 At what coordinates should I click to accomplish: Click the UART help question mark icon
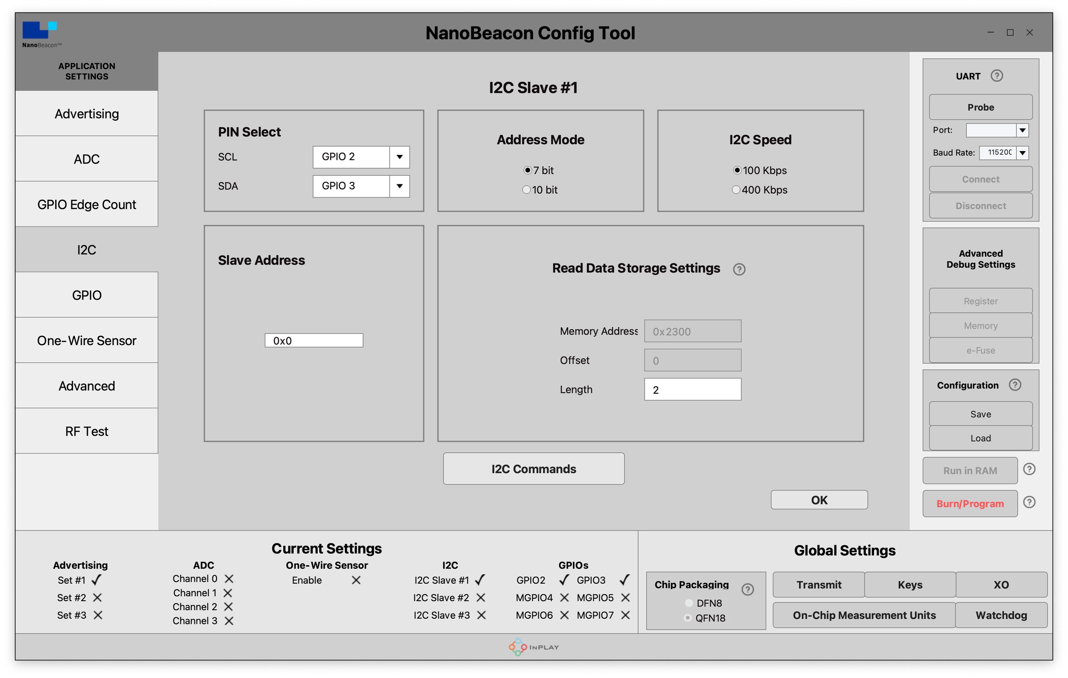point(997,76)
